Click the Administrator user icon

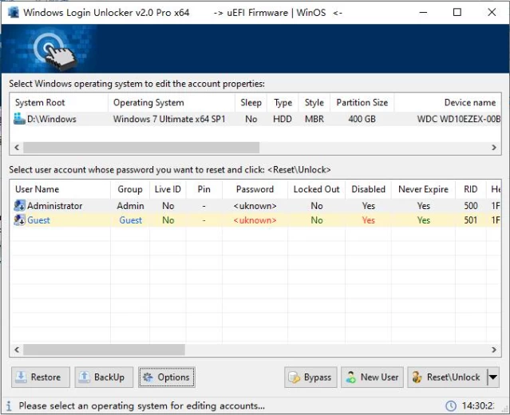pyautogui.click(x=20, y=206)
